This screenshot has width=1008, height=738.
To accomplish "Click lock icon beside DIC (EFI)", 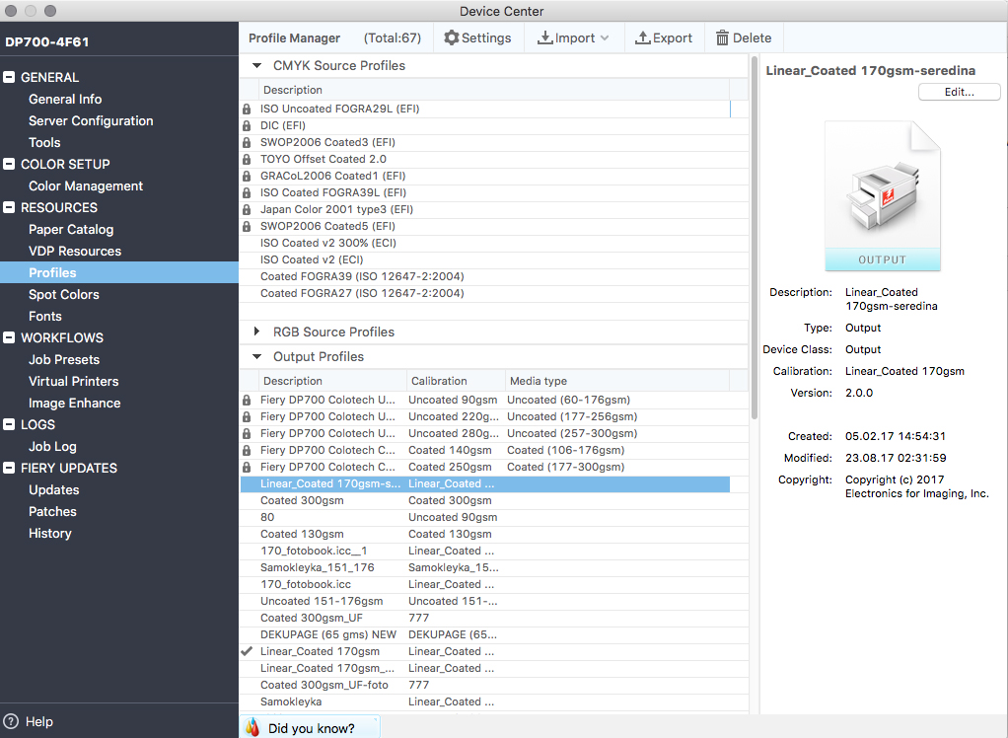I will (x=247, y=125).
